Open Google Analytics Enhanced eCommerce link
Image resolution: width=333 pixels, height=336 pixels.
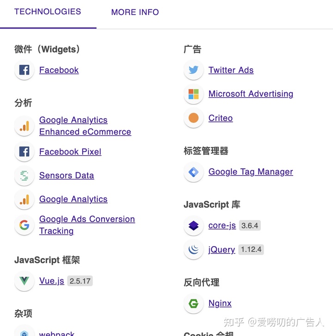tap(85, 126)
